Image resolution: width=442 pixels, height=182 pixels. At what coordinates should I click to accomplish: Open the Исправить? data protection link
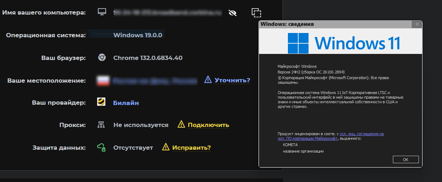191,148
